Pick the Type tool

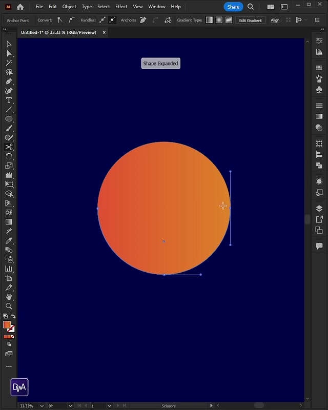tap(9, 100)
